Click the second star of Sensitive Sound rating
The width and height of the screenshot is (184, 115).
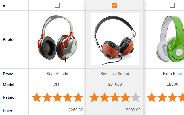[104, 97]
